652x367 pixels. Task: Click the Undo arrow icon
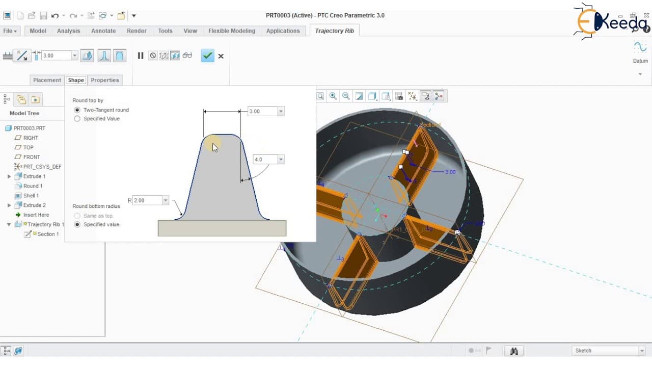coord(55,16)
